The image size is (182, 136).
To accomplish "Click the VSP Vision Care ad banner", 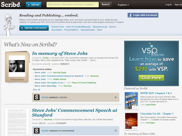I will (x=151, y=63).
